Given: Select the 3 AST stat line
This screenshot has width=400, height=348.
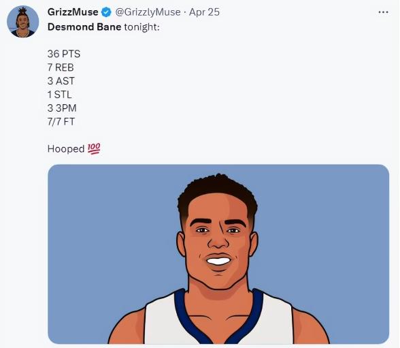Looking at the screenshot, I should [61, 81].
